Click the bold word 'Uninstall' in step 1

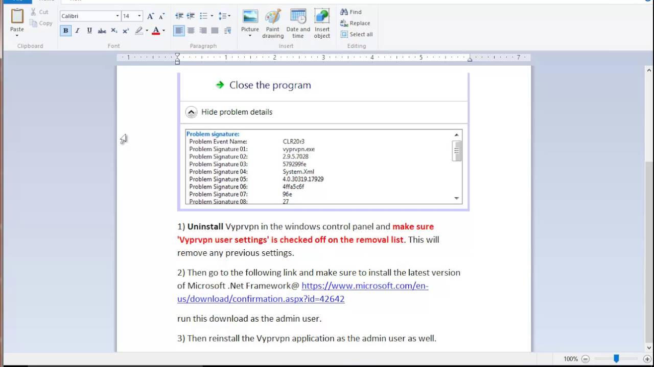pos(205,226)
